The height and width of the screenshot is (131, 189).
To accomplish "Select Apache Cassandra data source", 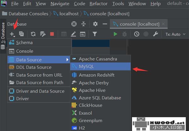I will [100, 59].
